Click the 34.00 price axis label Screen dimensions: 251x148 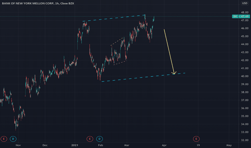pyautogui.click(x=245, y=124)
